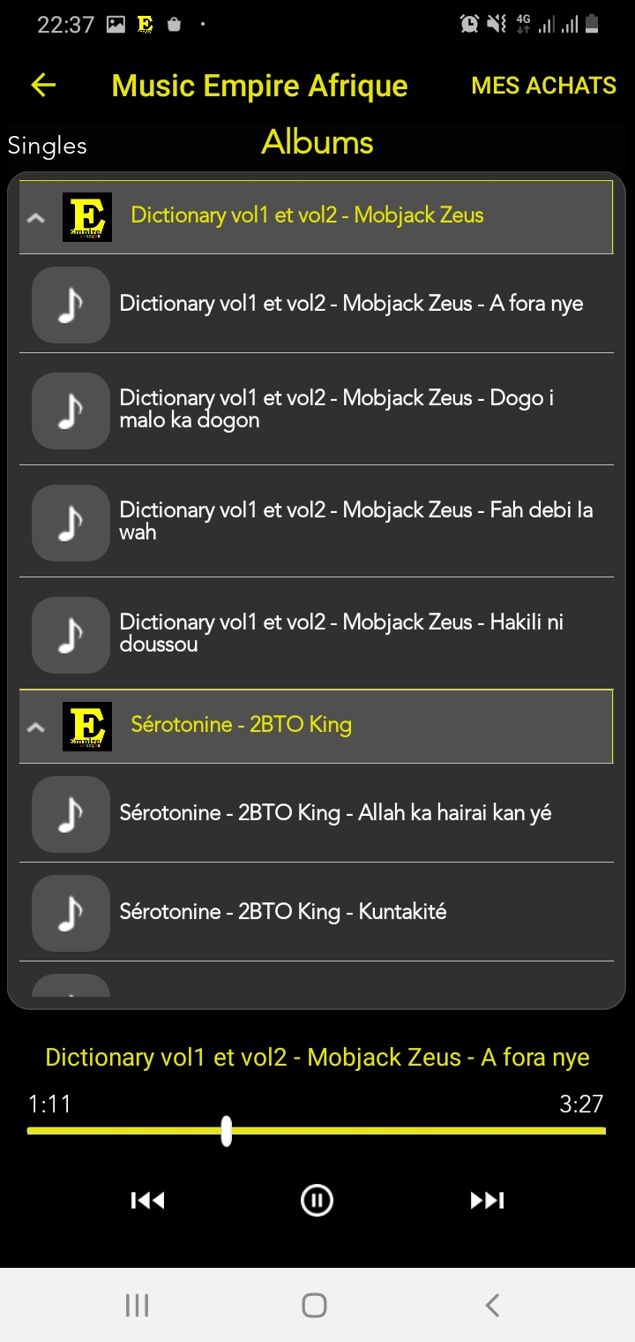Click the playback progress slider handle
635x1342 pixels.
click(227, 1130)
